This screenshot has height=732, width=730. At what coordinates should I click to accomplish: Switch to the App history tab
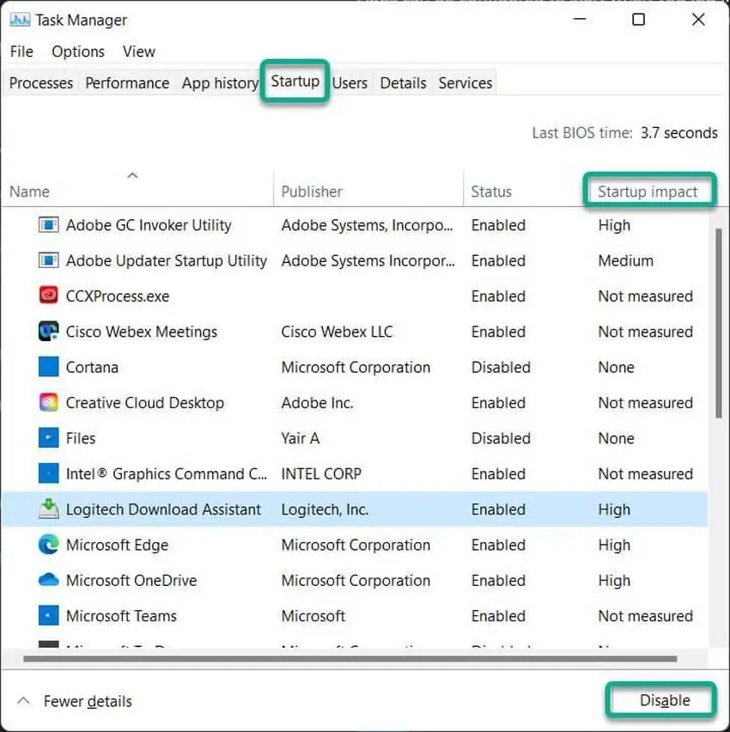[x=220, y=83]
